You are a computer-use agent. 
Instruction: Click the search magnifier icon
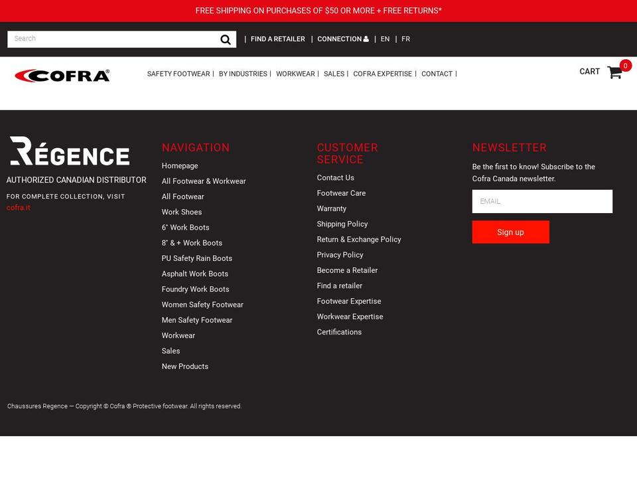point(226,39)
